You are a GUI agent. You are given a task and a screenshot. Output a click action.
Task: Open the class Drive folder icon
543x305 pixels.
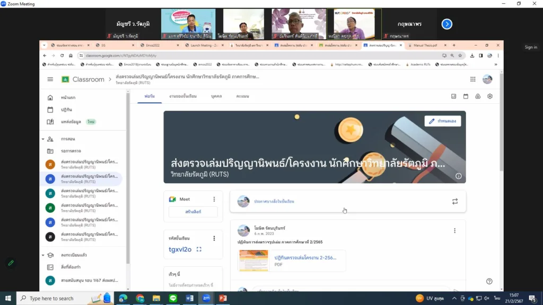point(478,96)
